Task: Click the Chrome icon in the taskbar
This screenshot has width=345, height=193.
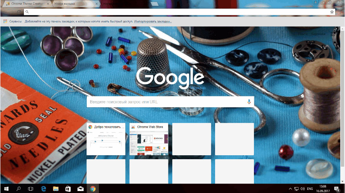Action: (93, 189)
